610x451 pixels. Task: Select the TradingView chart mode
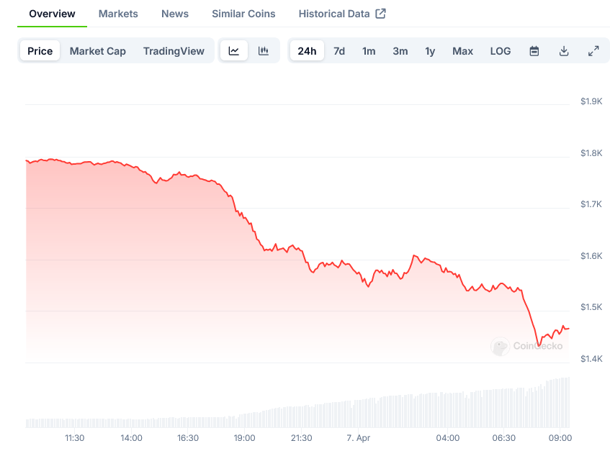(x=174, y=51)
